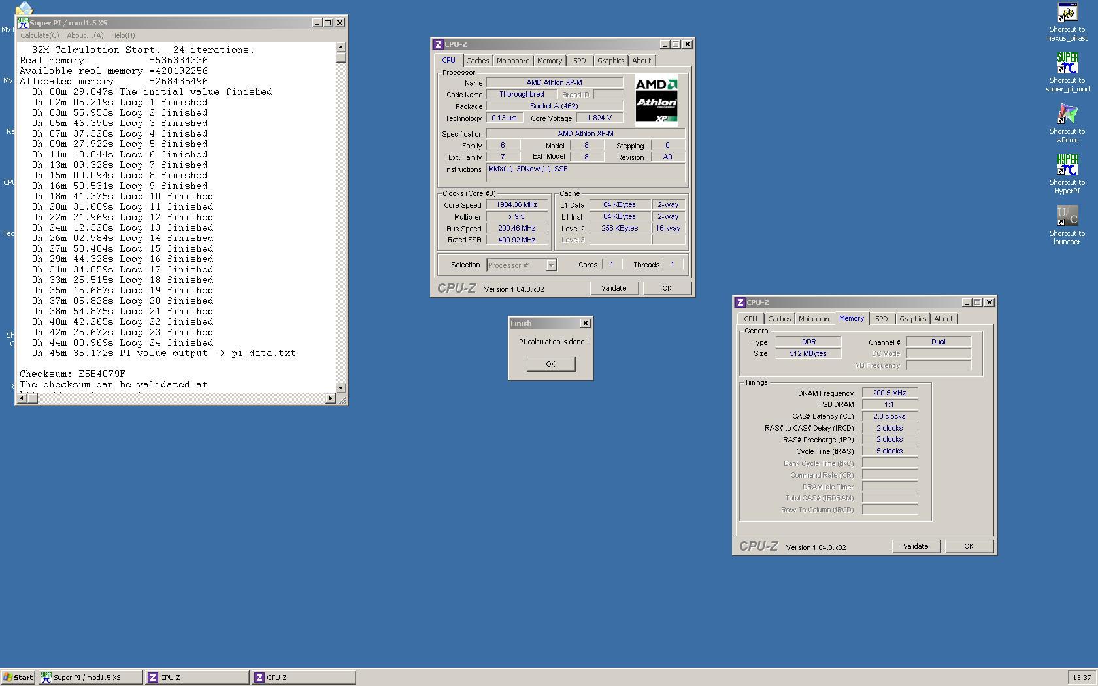This screenshot has width=1098, height=686.
Task: Click the memory Size field 512 MBytes
Action: [808, 353]
